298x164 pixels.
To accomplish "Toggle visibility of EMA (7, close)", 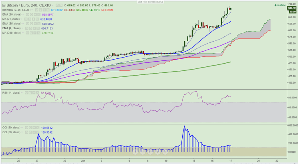I will coord(27,28).
